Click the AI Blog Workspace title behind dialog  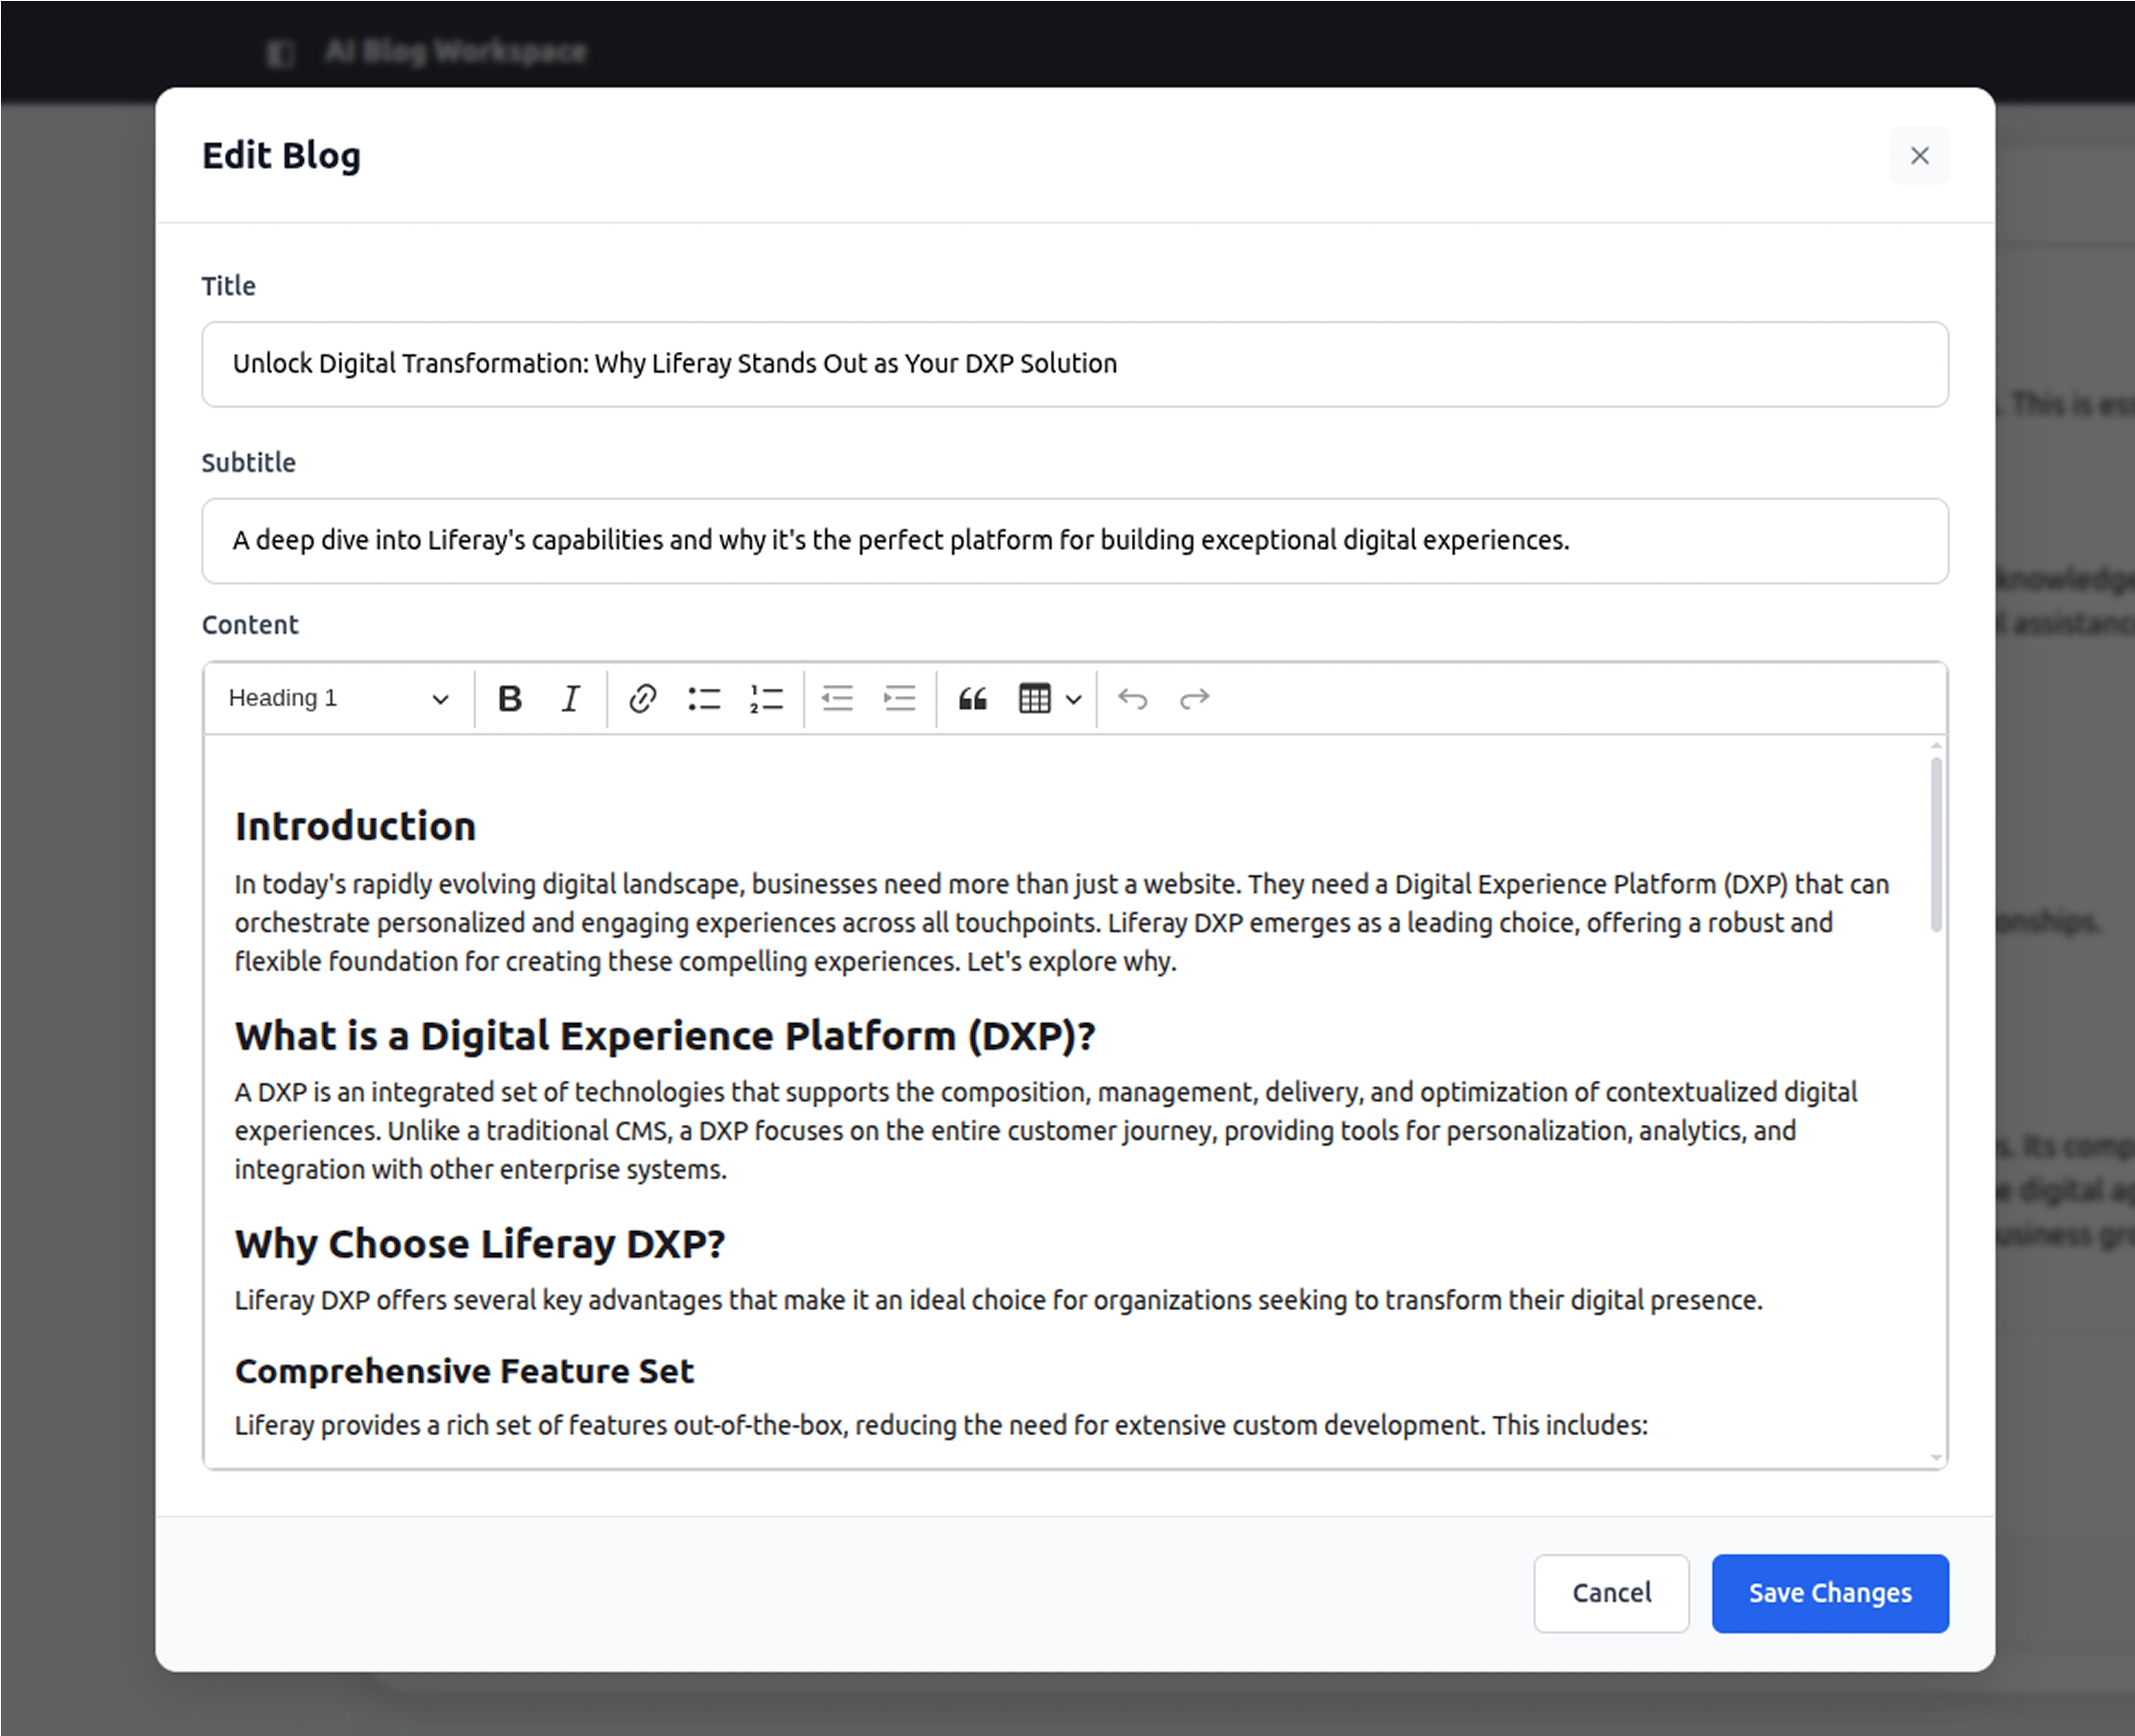pos(456,51)
